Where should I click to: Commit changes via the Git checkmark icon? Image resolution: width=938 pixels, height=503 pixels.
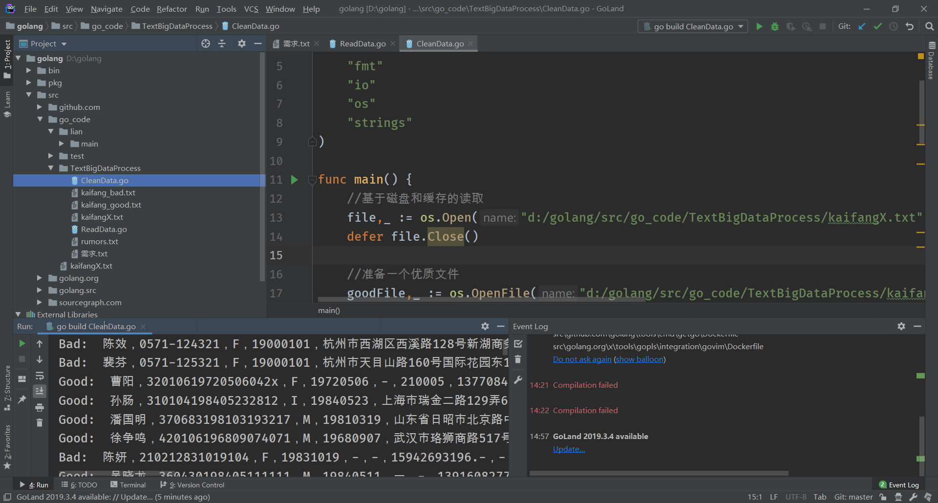[x=877, y=26]
